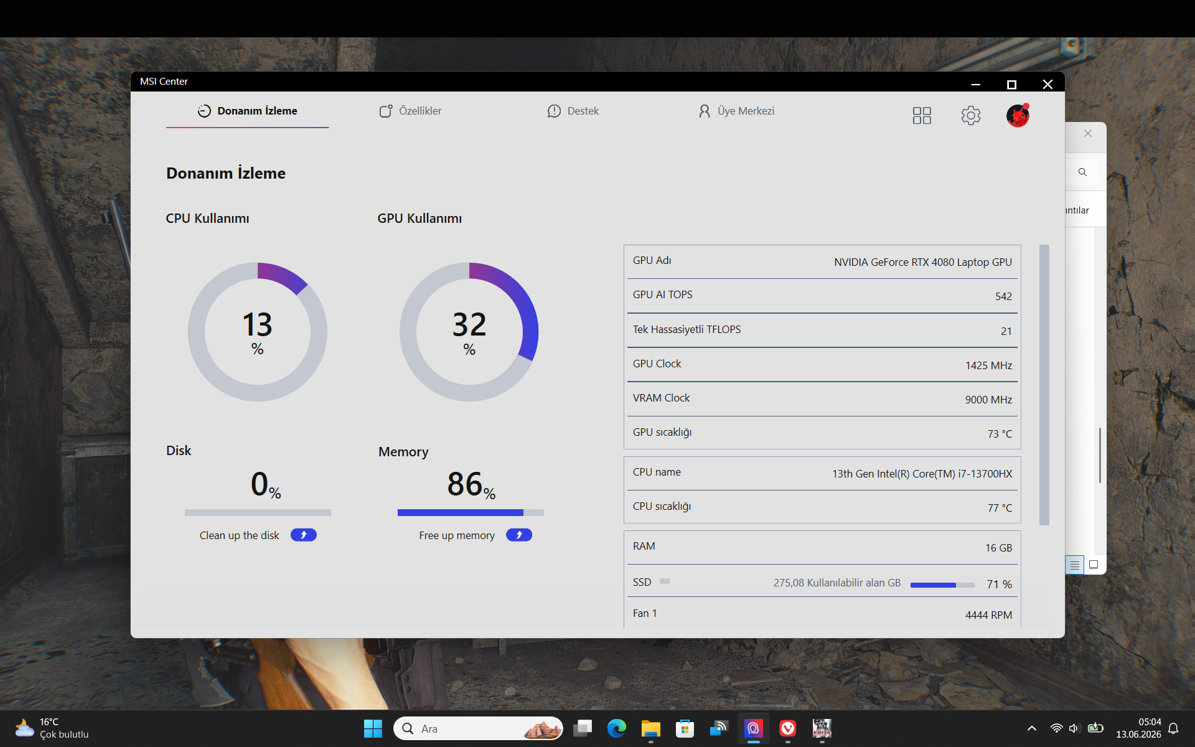The image size is (1195, 747).
Task: Open the Üye Merkezi tab
Action: point(736,111)
